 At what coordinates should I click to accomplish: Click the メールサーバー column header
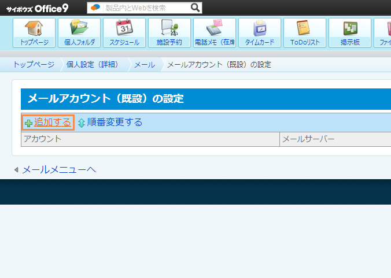tap(335, 139)
